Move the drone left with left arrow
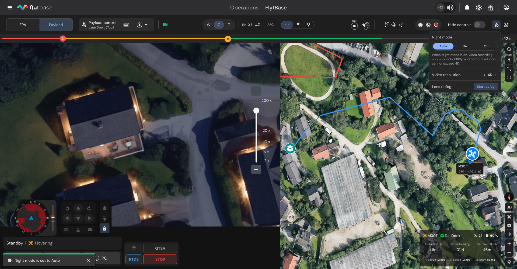This screenshot has height=269, width=517. (67, 218)
